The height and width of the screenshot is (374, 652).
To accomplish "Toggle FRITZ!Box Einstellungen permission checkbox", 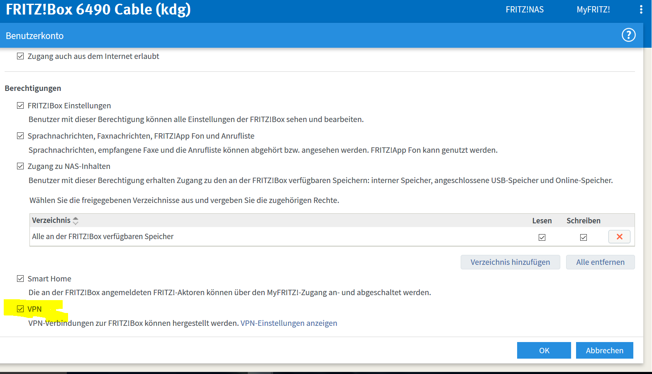I will click(20, 105).
